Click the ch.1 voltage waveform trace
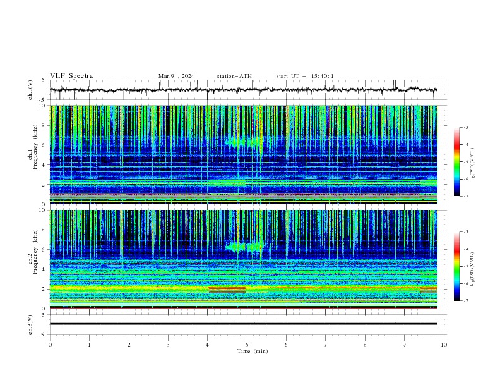 pyautogui.click(x=243, y=90)
